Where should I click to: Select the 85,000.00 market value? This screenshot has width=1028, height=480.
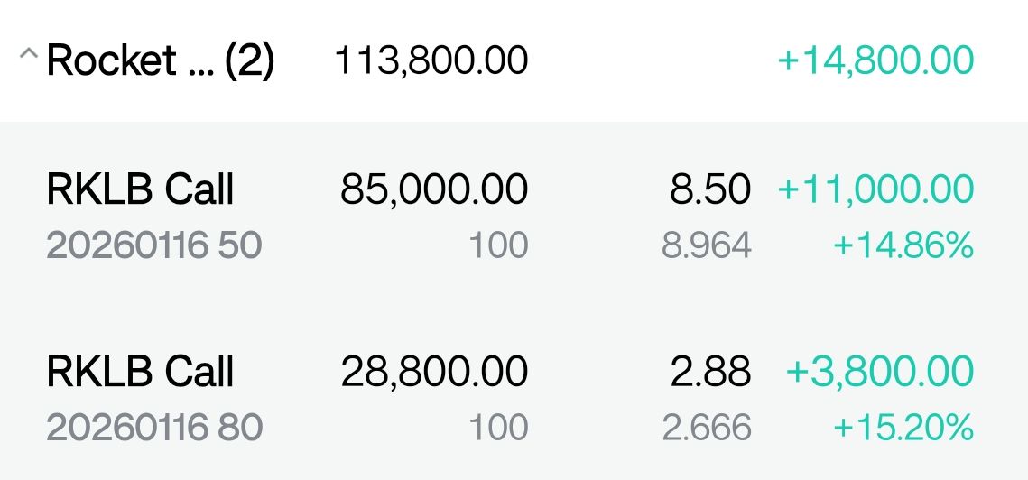pyautogui.click(x=434, y=190)
